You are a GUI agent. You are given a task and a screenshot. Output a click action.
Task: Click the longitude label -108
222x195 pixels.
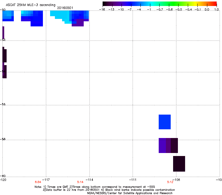[176, 180]
